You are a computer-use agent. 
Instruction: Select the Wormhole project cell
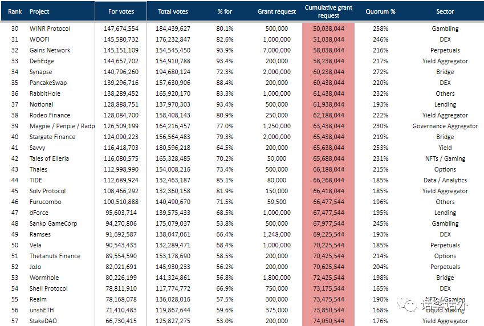44,278
